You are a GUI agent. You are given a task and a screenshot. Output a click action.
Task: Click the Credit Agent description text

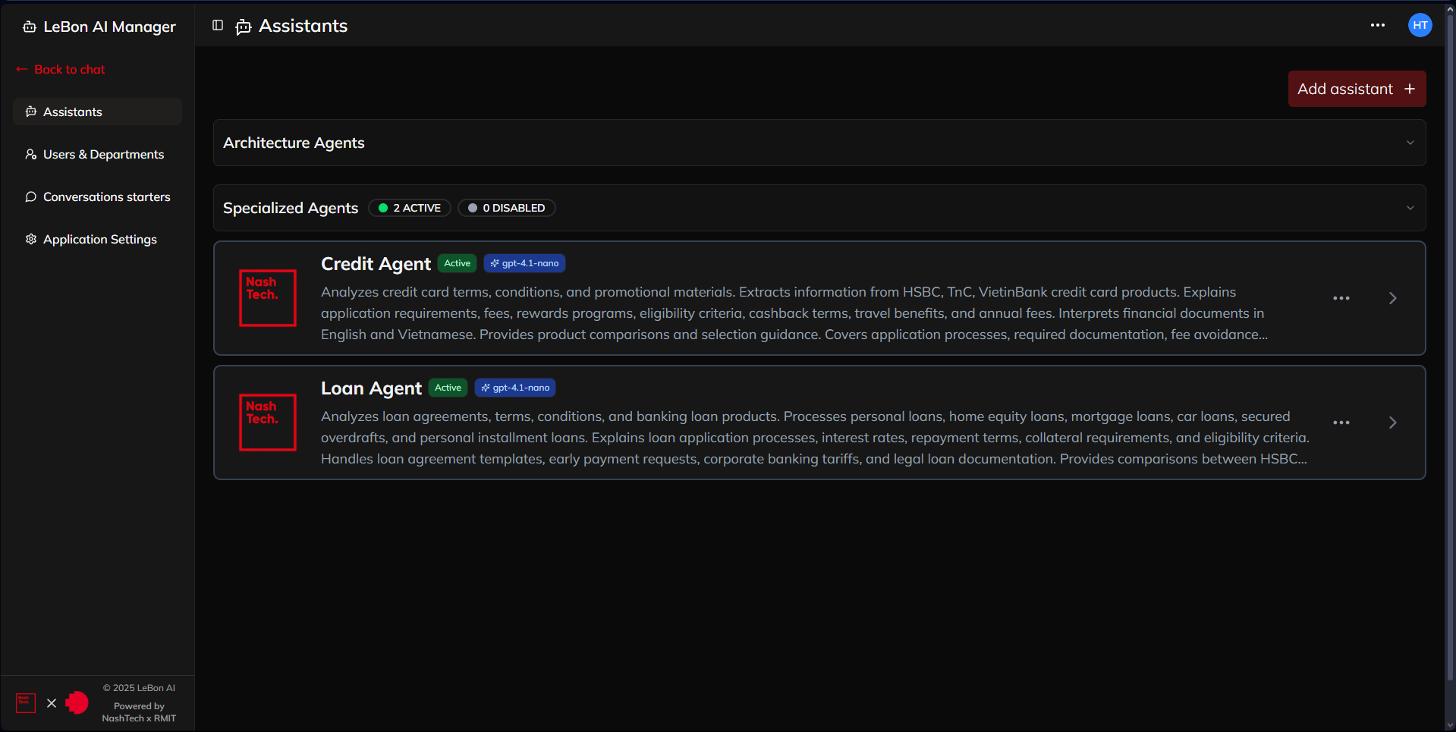point(794,313)
